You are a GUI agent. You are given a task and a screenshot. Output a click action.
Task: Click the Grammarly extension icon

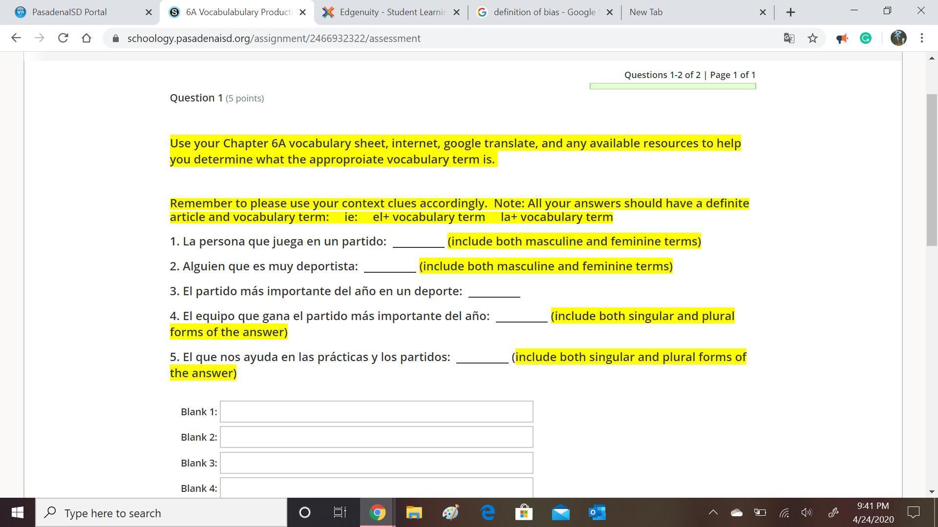pos(866,38)
